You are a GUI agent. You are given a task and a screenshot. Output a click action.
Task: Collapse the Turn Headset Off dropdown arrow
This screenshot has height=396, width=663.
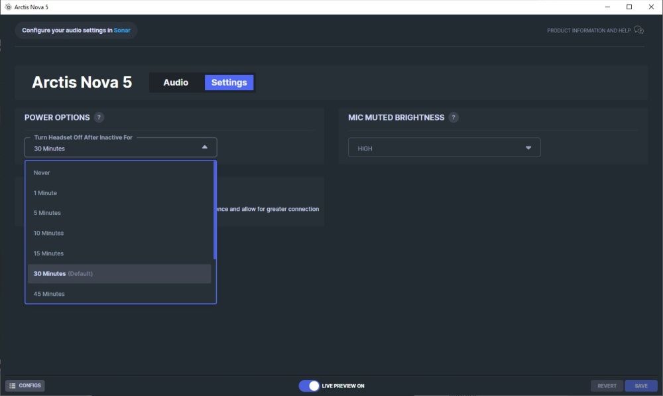(205, 147)
